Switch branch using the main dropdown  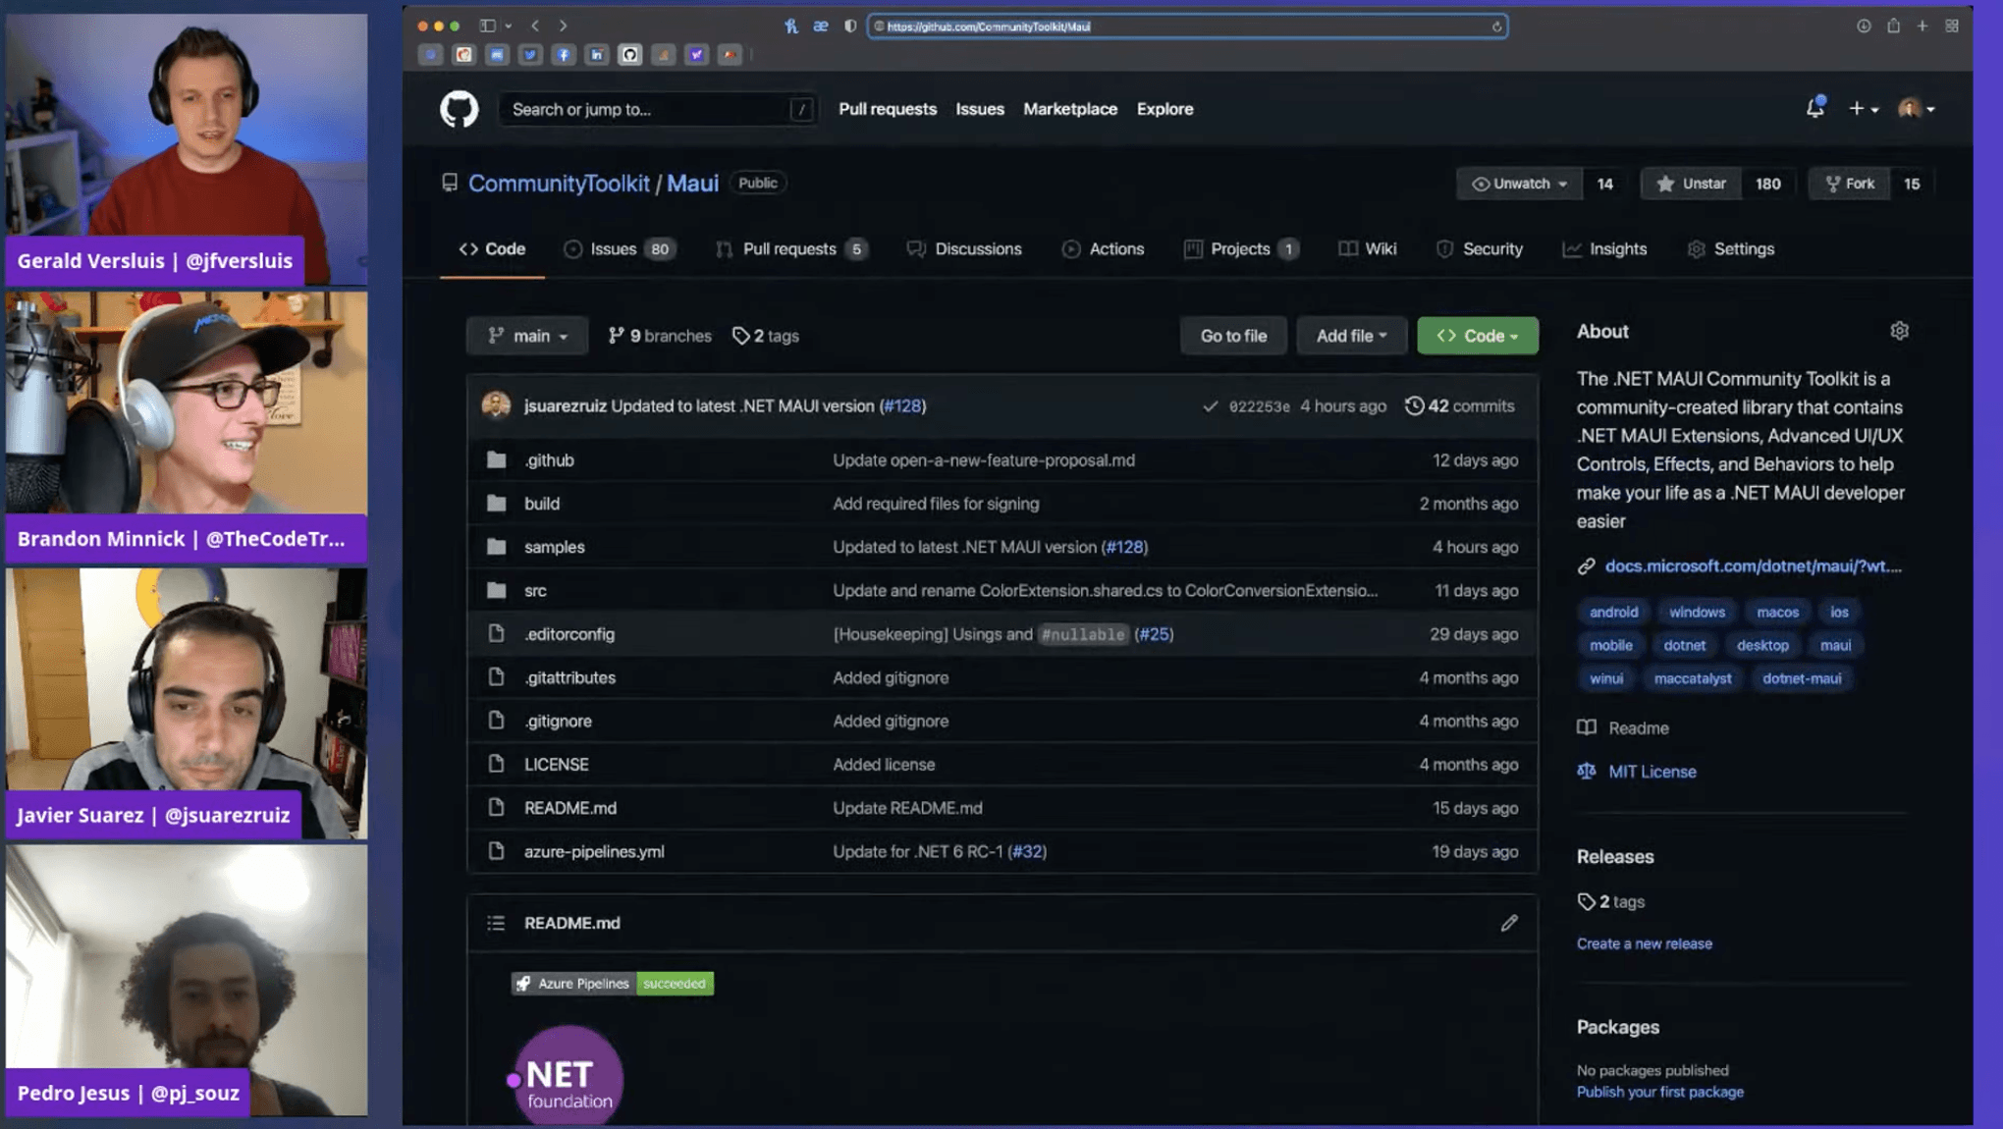pyautogui.click(x=527, y=336)
